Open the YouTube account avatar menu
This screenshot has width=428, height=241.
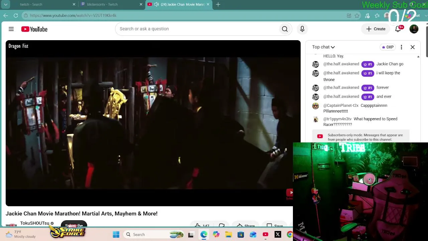pos(414,29)
